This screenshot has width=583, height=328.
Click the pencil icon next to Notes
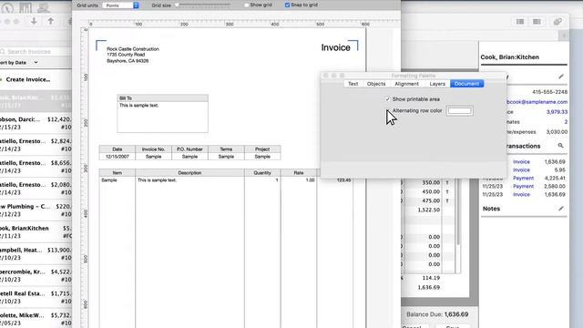pos(561,209)
